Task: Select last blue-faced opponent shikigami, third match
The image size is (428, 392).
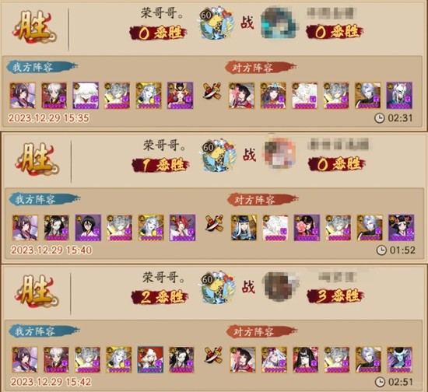Action: [399, 359]
